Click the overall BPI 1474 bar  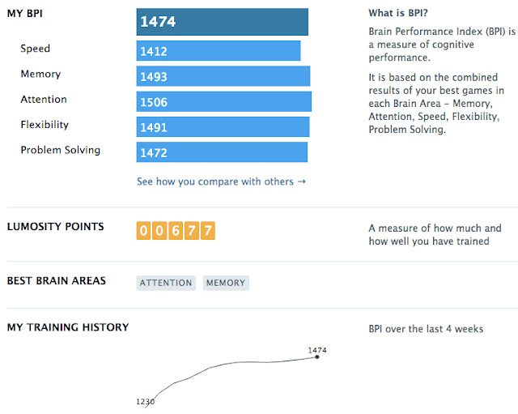coord(223,22)
